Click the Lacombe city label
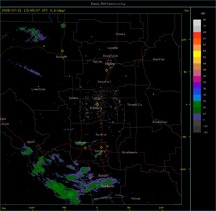The image size is (216, 211). 113,48
